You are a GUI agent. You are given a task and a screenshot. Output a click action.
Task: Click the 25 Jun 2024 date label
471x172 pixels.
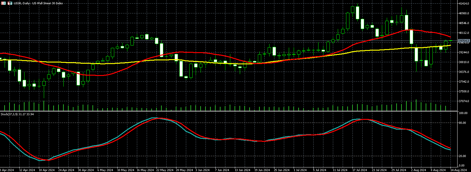(282, 170)
